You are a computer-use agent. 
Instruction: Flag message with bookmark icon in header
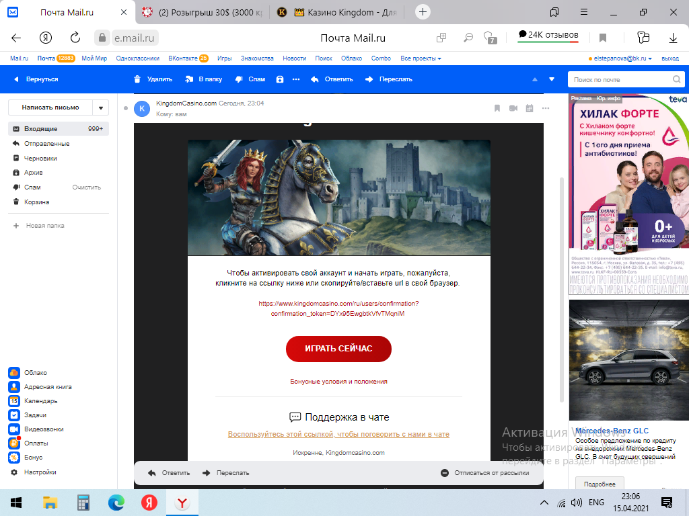point(497,108)
